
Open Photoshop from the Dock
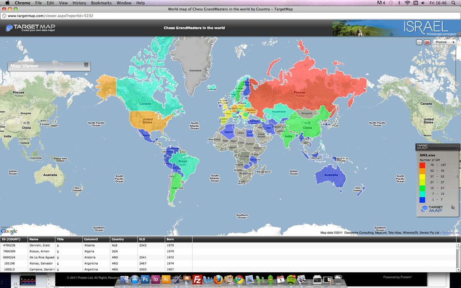(x=145, y=280)
